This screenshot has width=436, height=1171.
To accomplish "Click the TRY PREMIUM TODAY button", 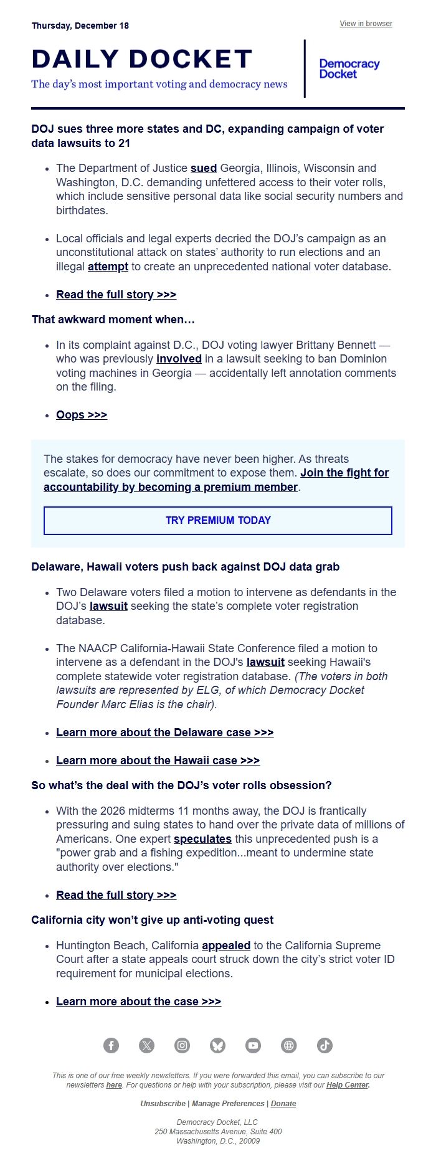I will (218, 521).
